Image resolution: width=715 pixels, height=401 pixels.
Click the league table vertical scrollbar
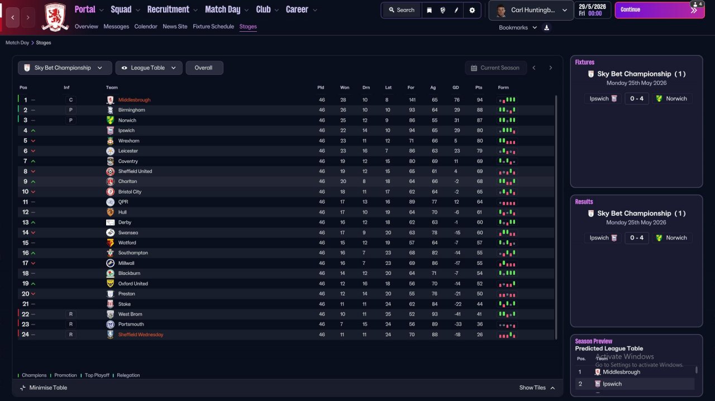[556, 216]
